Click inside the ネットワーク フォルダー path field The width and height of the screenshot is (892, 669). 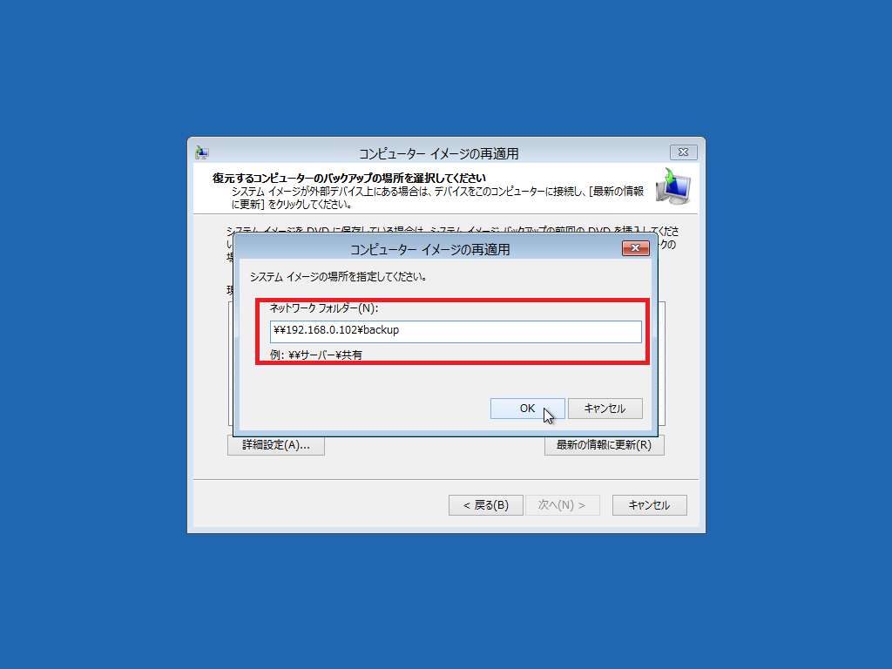tap(456, 331)
